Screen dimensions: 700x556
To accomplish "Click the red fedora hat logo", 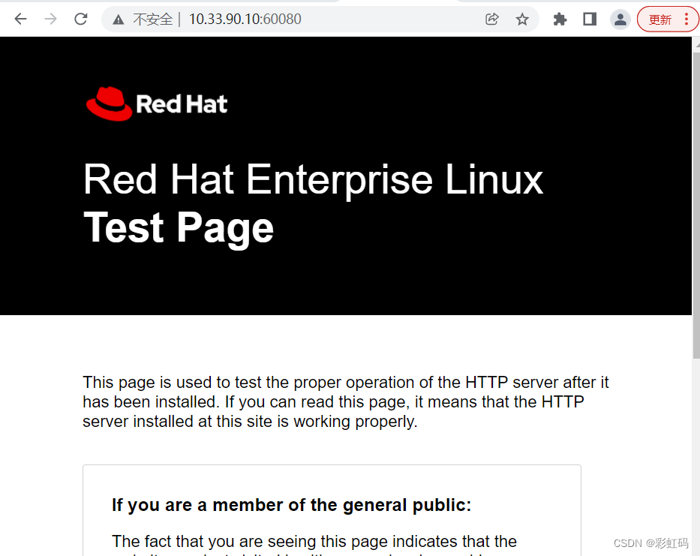I will pyautogui.click(x=108, y=104).
